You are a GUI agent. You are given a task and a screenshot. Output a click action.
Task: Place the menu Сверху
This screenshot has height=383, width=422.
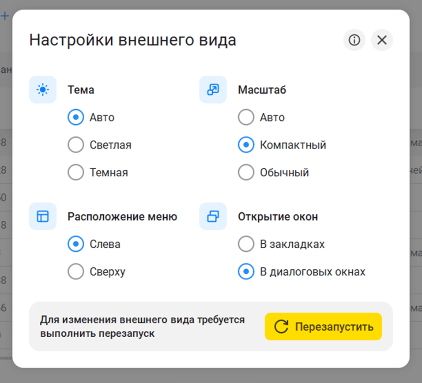click(76, 272)
